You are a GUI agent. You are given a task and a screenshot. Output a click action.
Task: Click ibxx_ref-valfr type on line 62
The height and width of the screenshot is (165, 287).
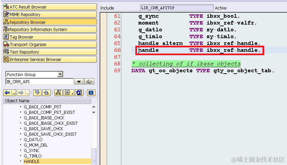230,23
